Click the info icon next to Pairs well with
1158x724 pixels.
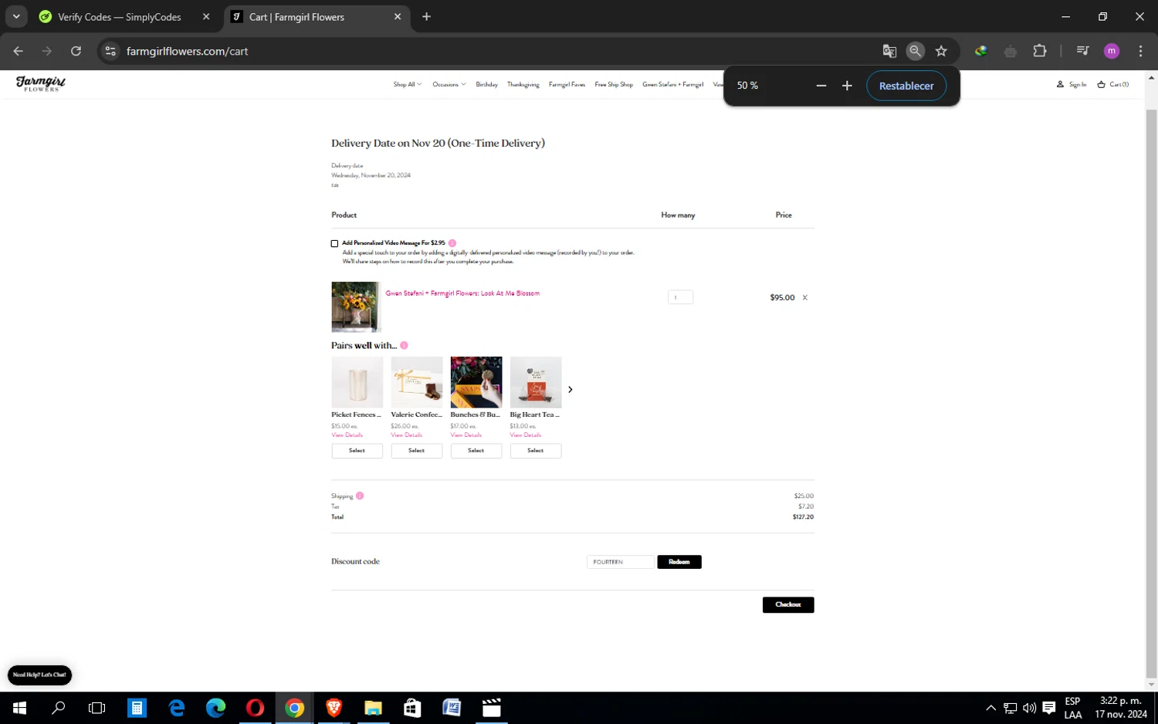[x=404, y=345]
